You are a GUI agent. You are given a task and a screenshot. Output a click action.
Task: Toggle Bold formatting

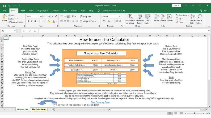pos(28,21)
